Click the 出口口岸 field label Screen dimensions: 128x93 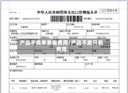(x=13, y=25)
